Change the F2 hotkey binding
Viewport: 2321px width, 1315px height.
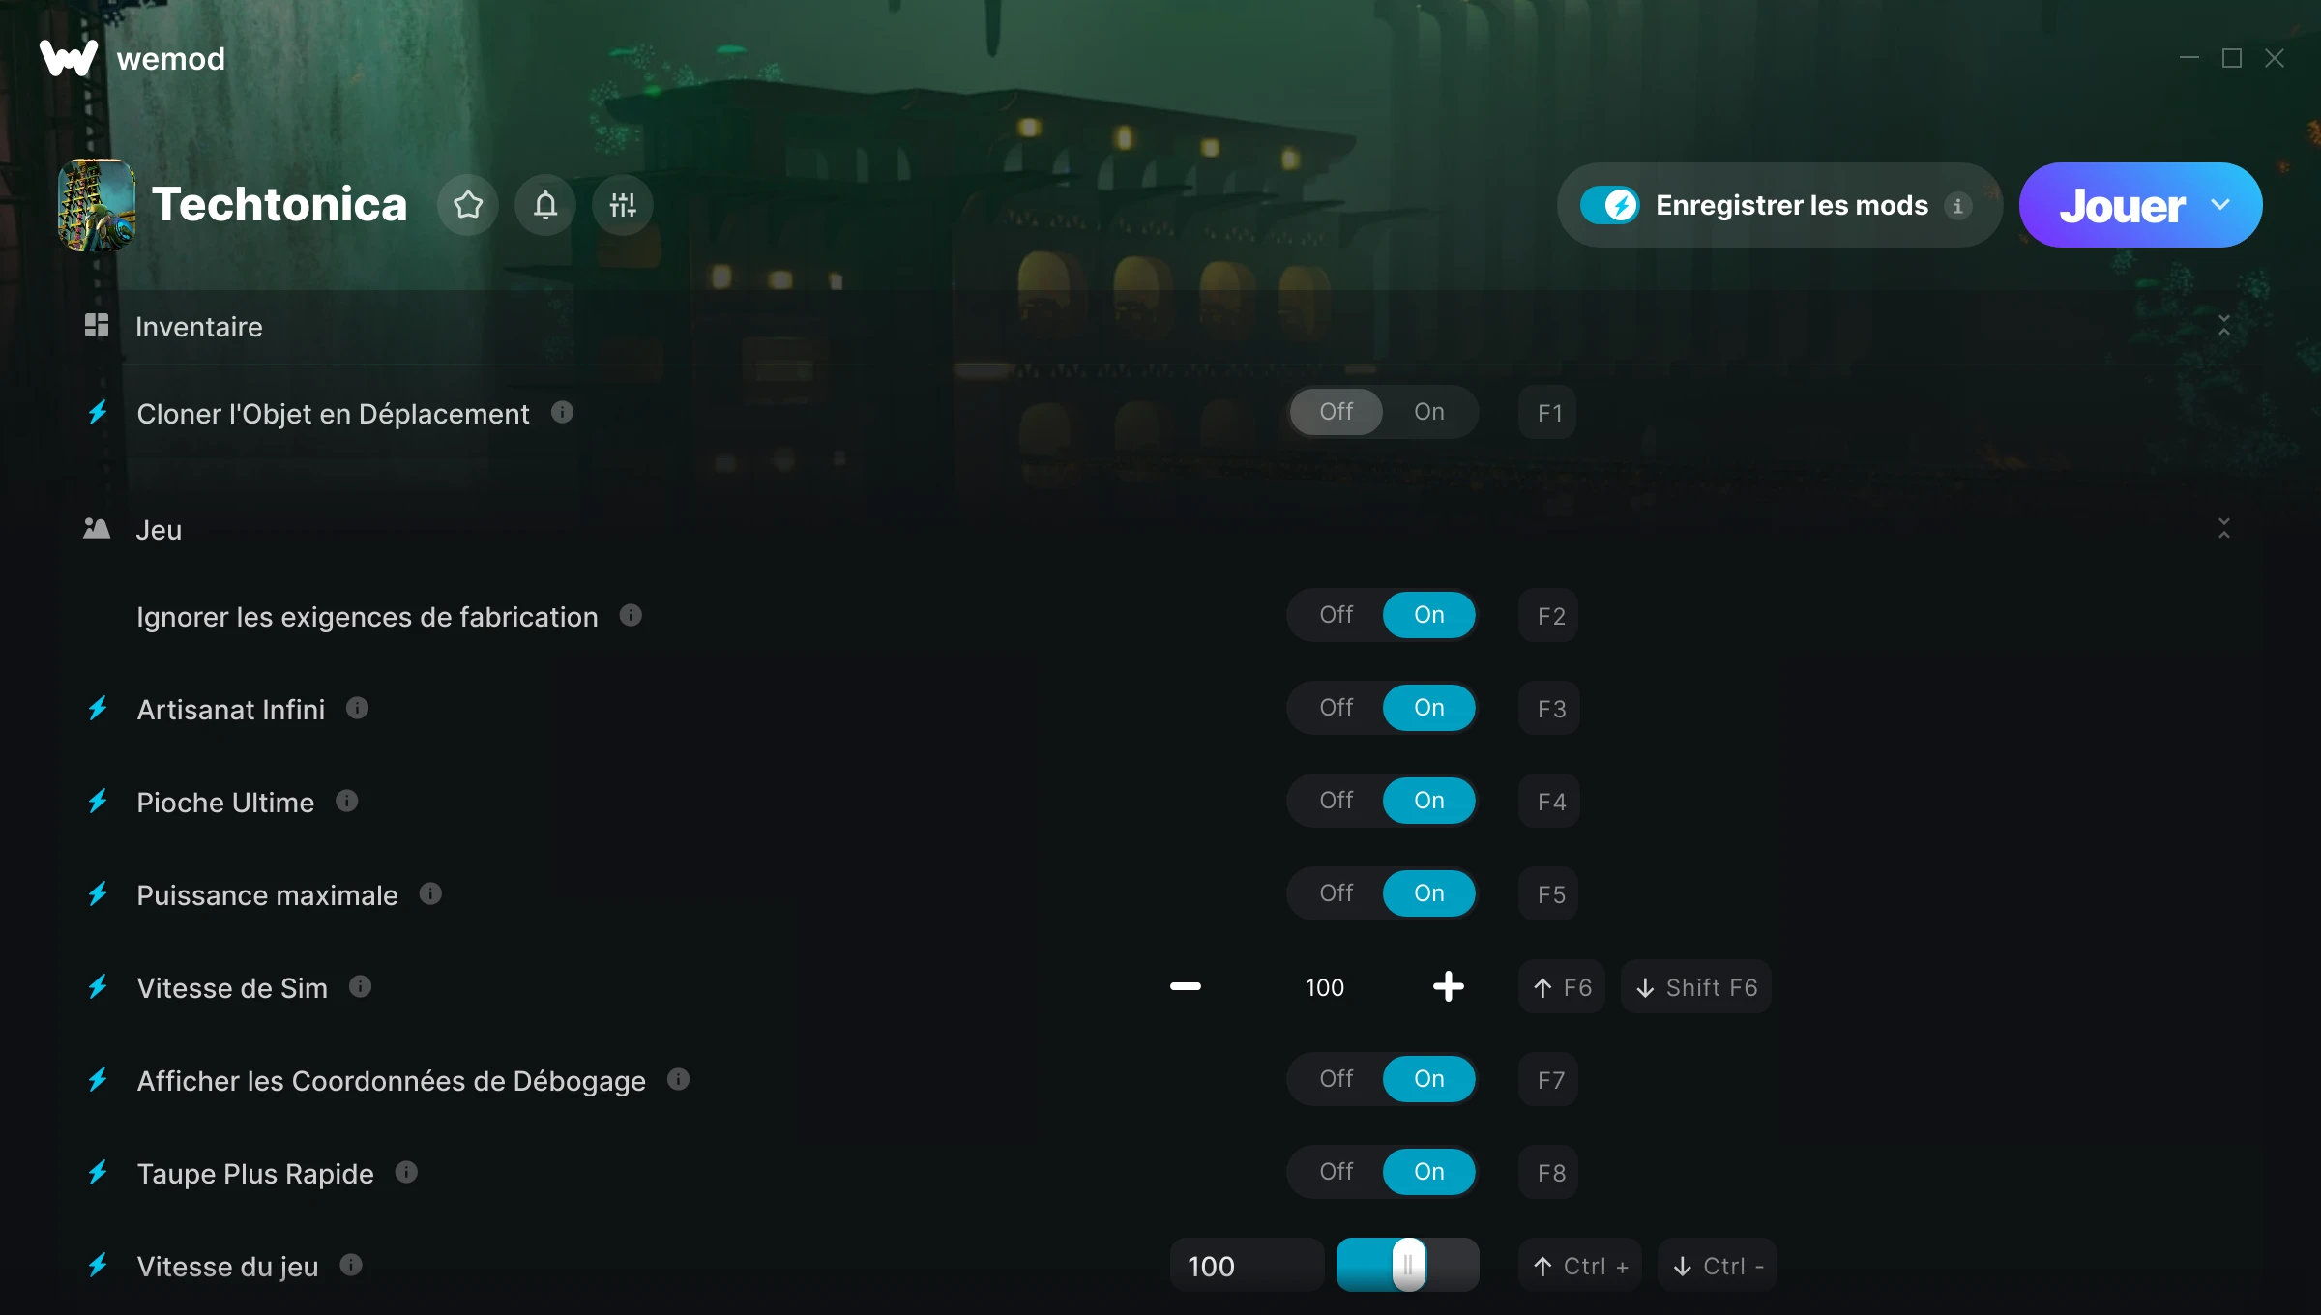point(1550,616)
